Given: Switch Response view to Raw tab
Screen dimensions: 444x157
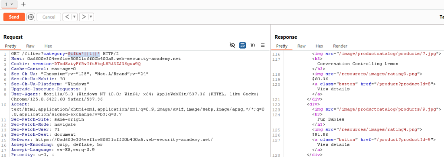Looking at the screenshot, I should (302, 46).
